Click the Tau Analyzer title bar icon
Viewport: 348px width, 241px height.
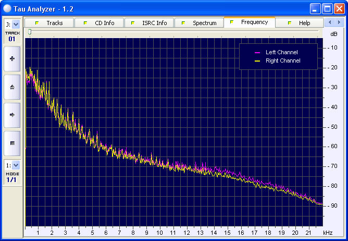[x=8, y=8]
